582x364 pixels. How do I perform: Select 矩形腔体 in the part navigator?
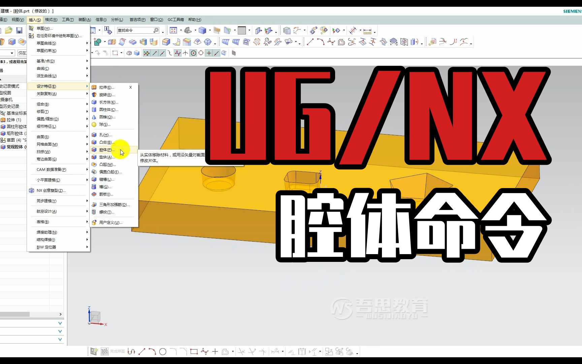tap(14, 133)
